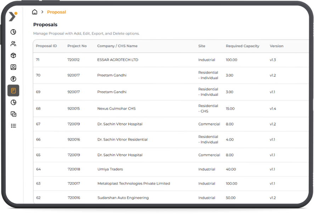The image size is (314, 215).
Task: Open the pie chart icon directly below the logo
Action: tap(13, 32)
